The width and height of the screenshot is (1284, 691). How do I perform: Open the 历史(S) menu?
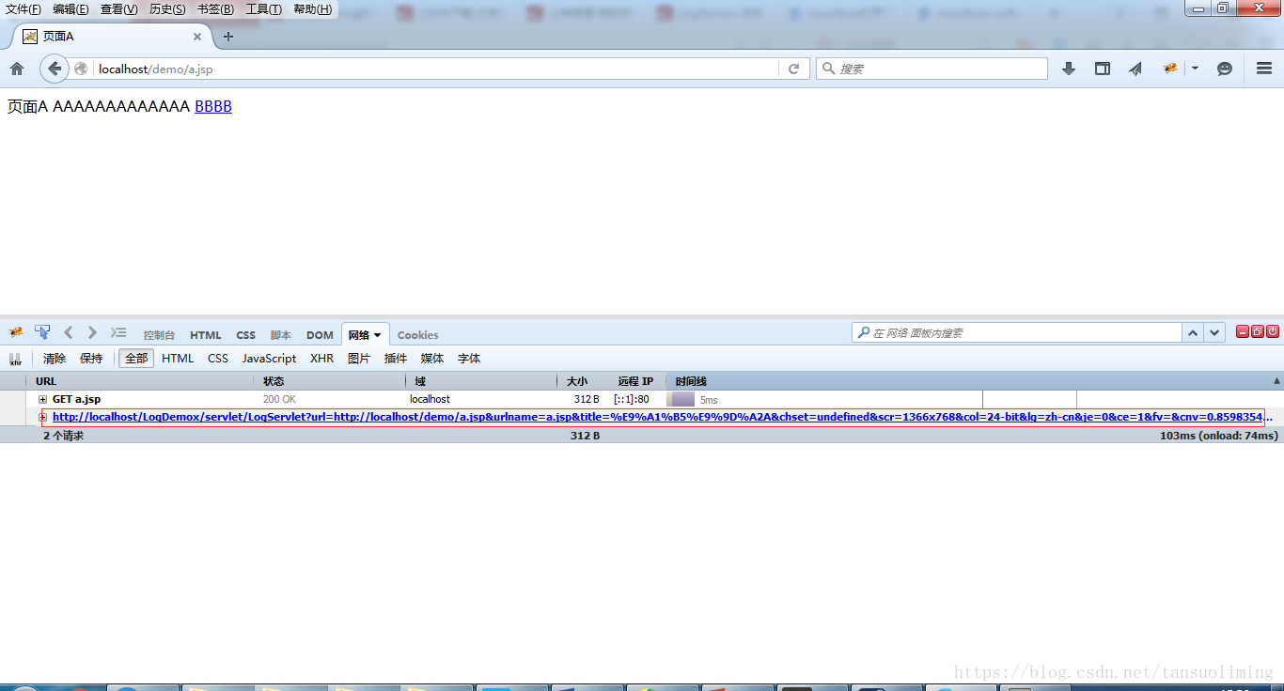[167, 9]
